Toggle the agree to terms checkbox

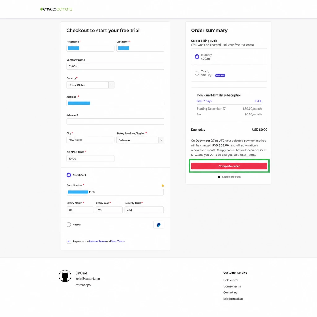pyautogui.click(x=69, y=241)
